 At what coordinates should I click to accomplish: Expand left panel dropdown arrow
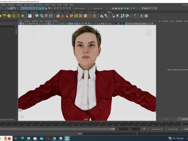16,27
